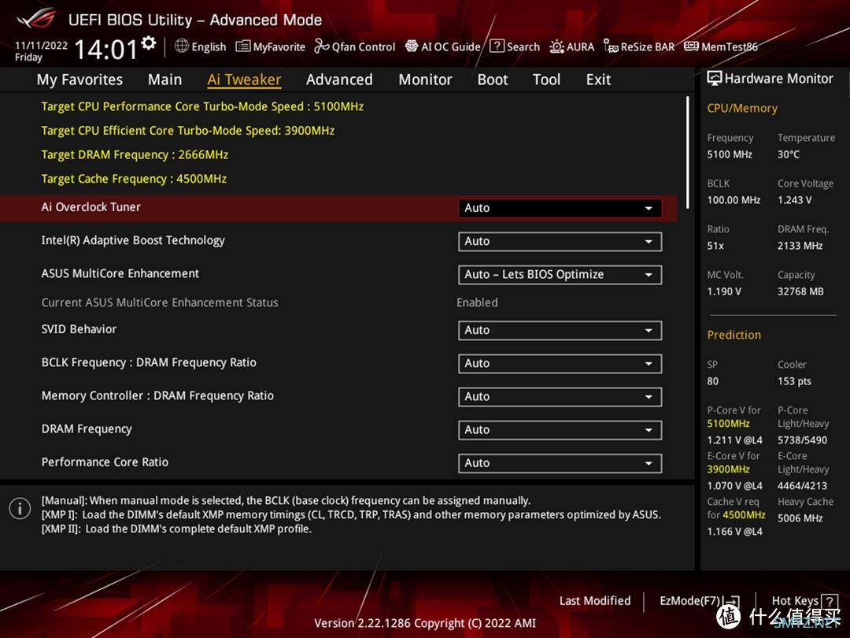Click the 1.243 V core voltage value
Image resolution: width=850 pixels, height=638 pixels.
tap(795, 200)
